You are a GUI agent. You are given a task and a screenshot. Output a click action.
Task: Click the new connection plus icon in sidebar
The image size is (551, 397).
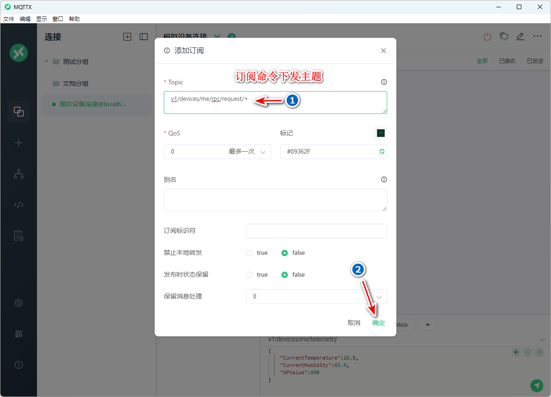click(19, 143)
